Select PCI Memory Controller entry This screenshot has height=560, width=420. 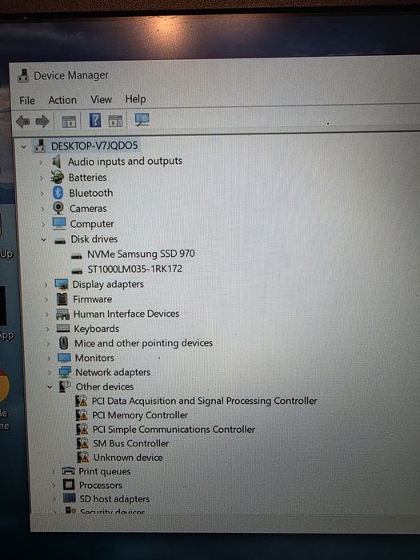coord(140,415)
